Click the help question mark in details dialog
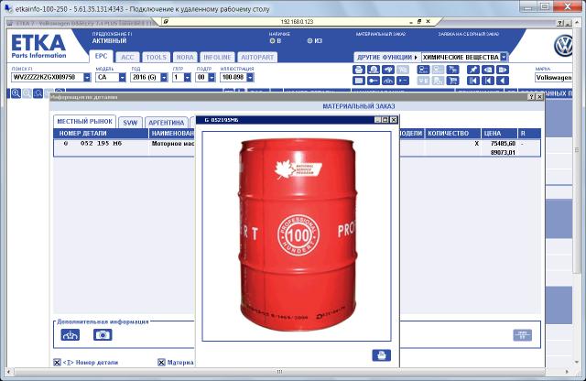586x381 pixels. tap(531, 97)
